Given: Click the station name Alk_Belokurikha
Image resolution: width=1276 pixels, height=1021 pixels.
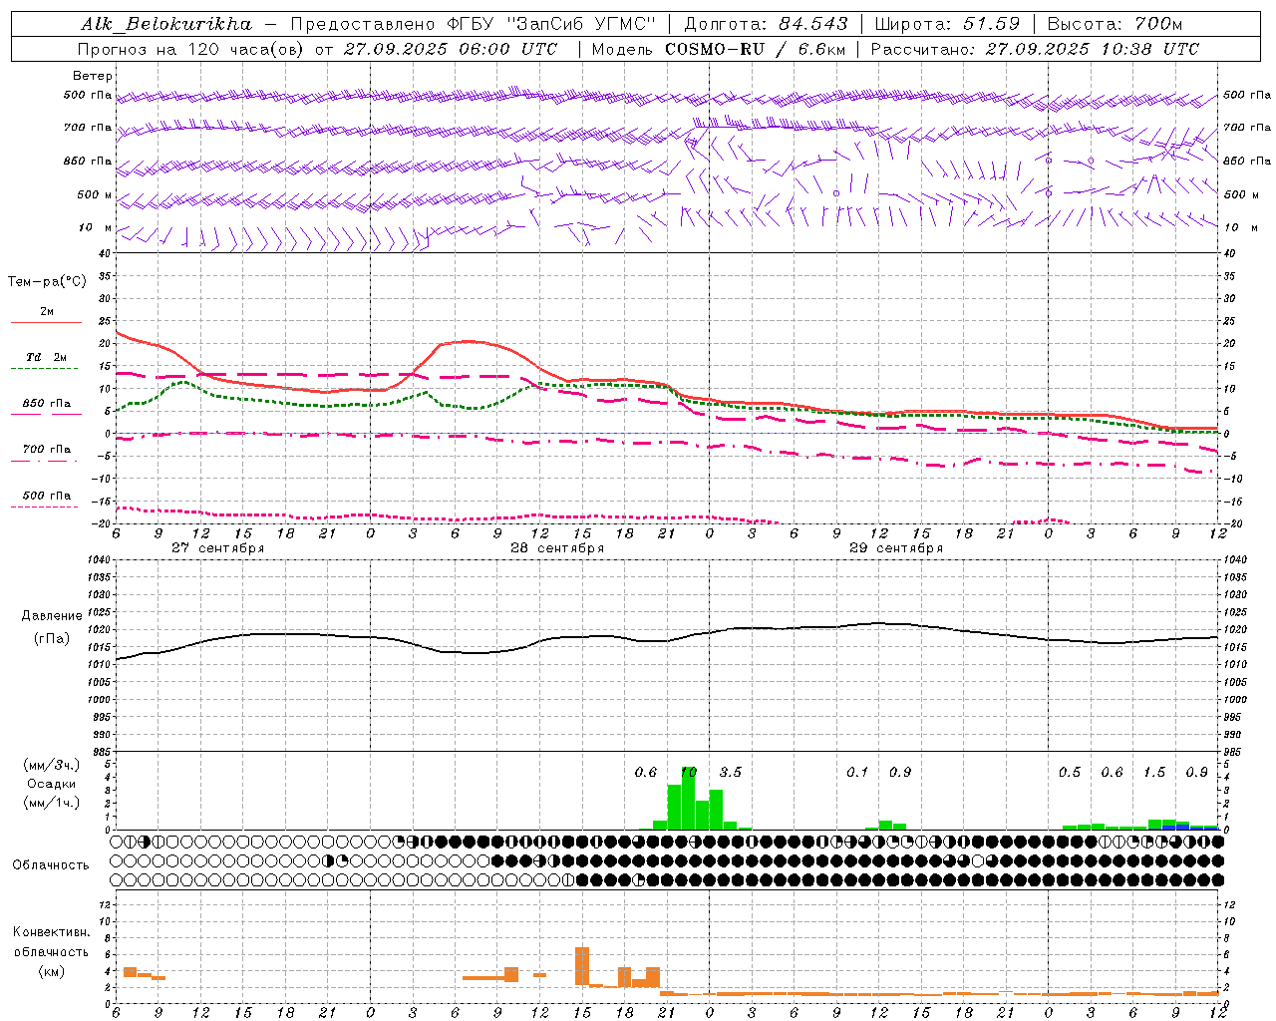Looking at the screenshot, I should 165,24.
